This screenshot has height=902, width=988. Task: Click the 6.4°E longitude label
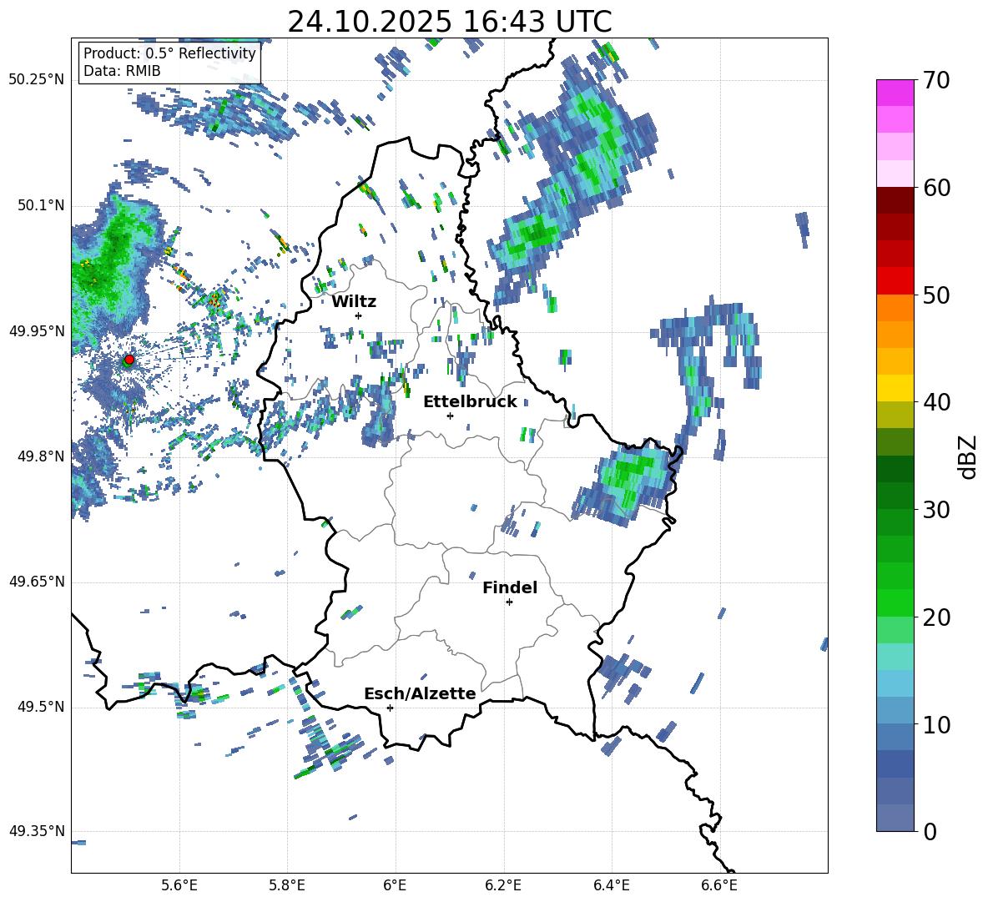click(611, 885)
